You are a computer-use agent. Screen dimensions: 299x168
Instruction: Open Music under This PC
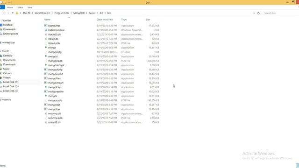[x=6, y=69]
